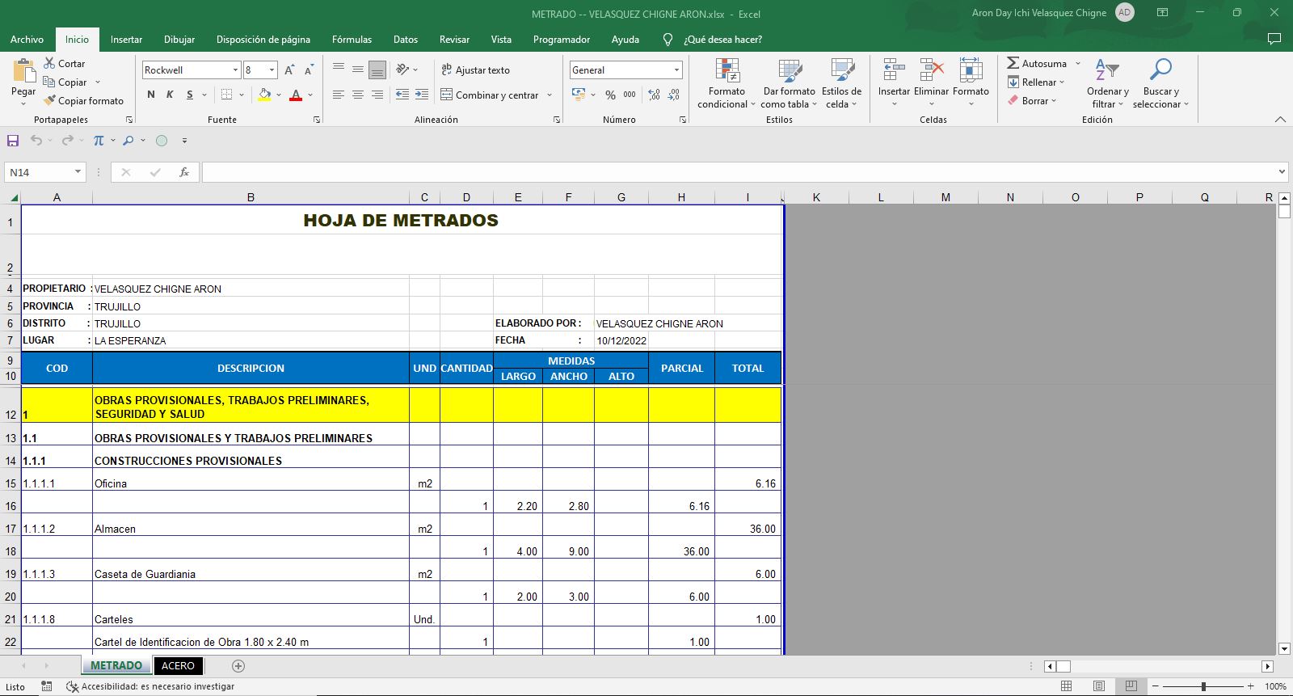Apply thousands separator 000 icon

pyautogui.click(x=630, y=95)
